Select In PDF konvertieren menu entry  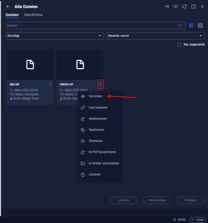tap(102, 152)
